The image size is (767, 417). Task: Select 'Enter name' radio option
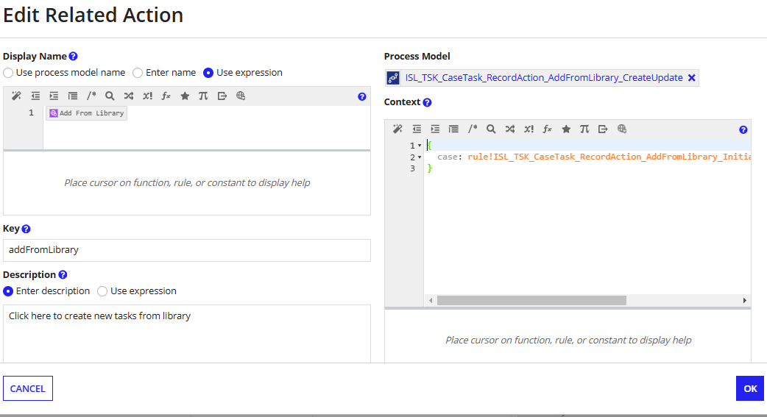(x=138, y=73)
